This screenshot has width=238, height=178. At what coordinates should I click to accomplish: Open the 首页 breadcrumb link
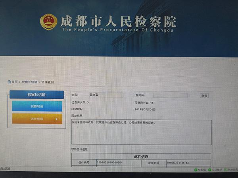(x=15, y=82)
